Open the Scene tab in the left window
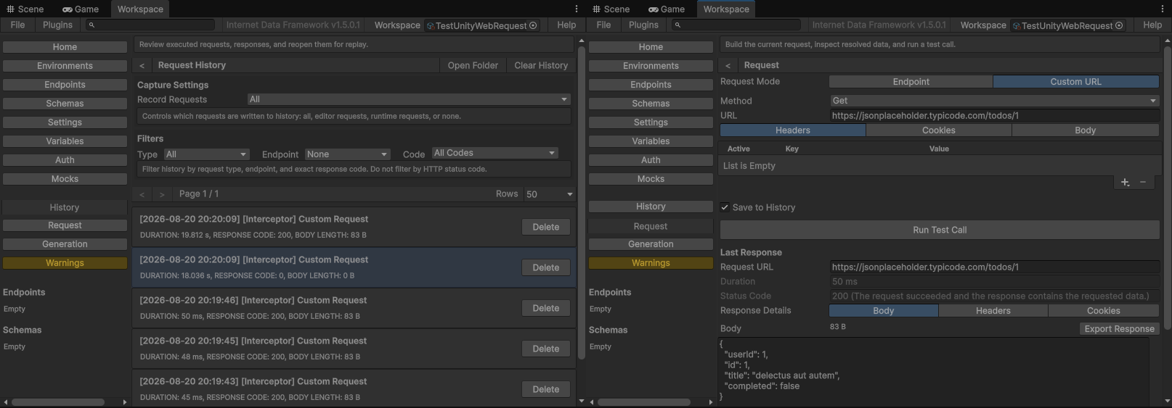 point(25,9)
